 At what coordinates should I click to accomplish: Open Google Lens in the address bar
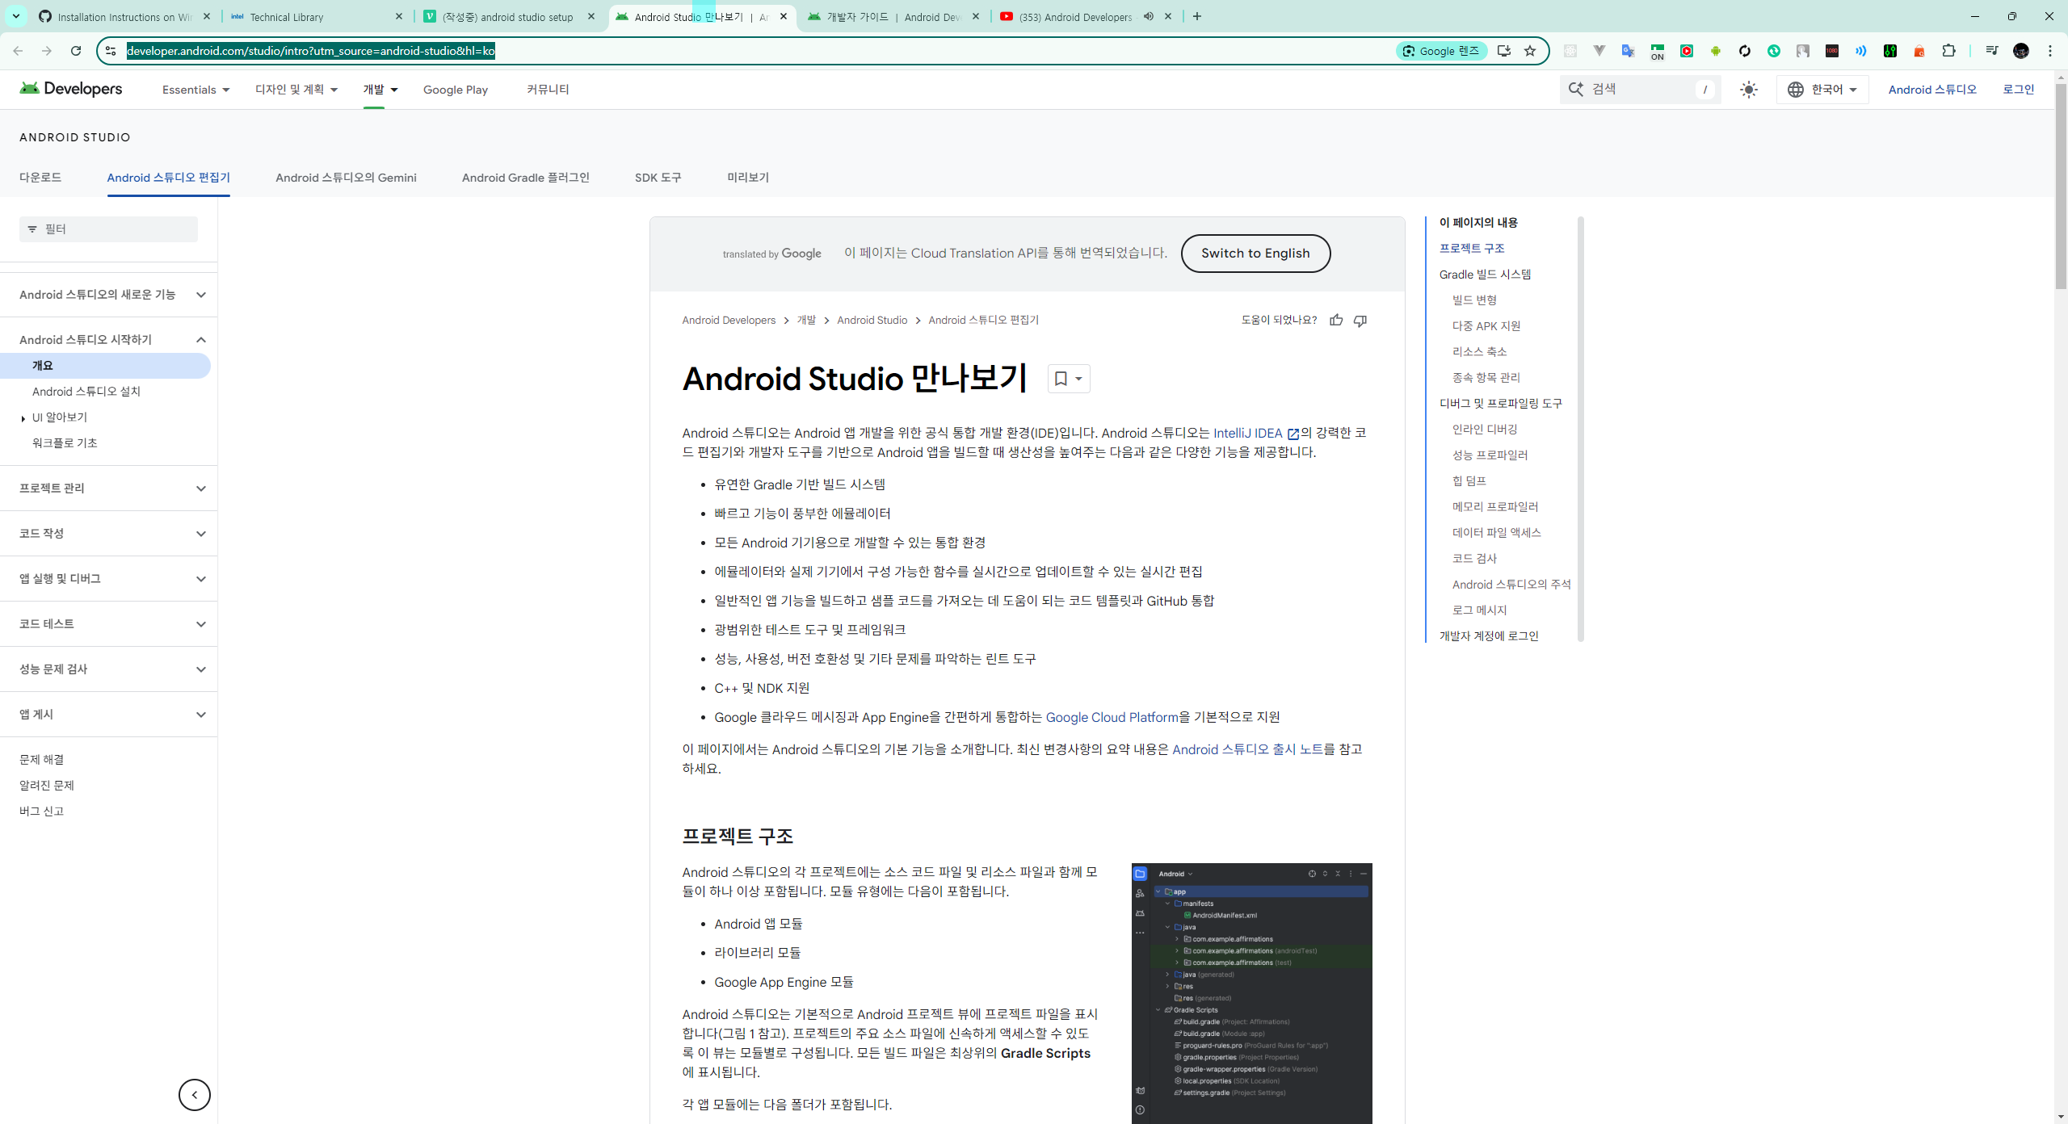coord(1441,50)
